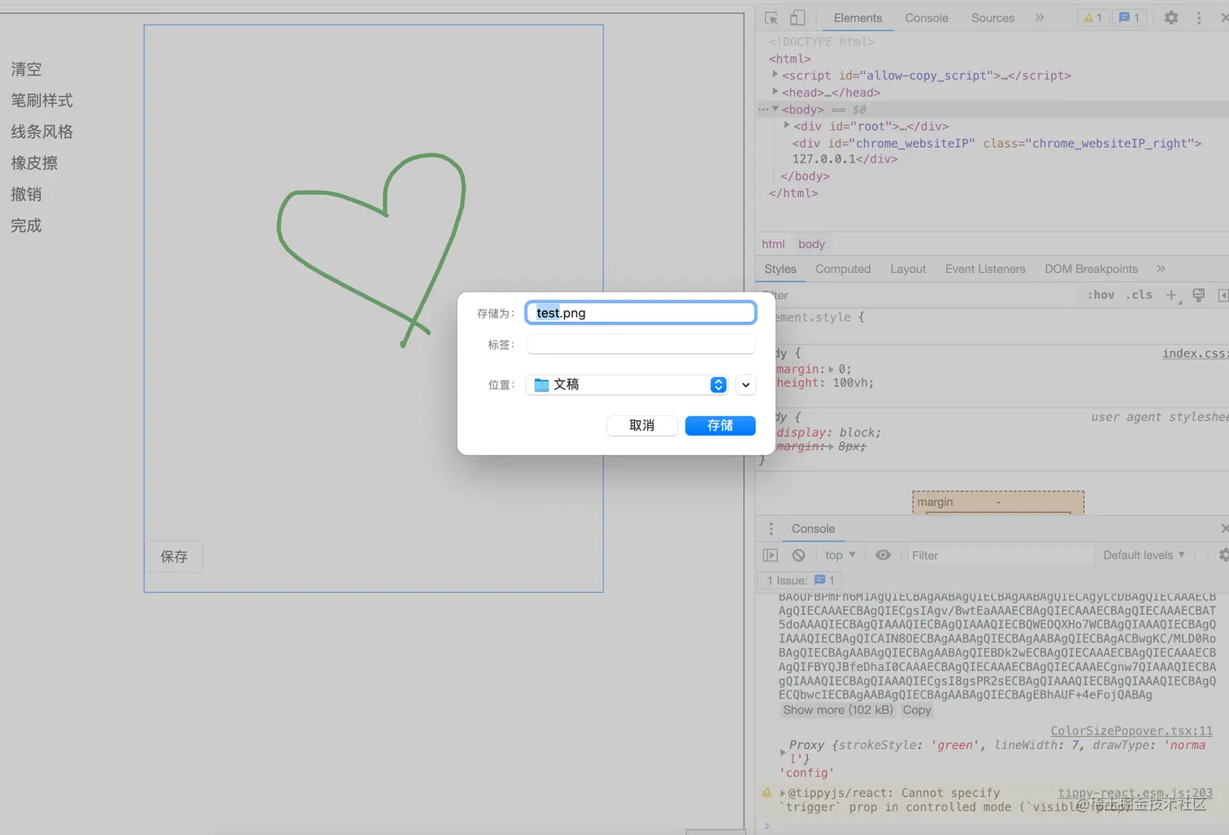1229x835 pixels.
Task: Switch to the Console tab at top
Action: pyautogui.click(x=927, y=18)
